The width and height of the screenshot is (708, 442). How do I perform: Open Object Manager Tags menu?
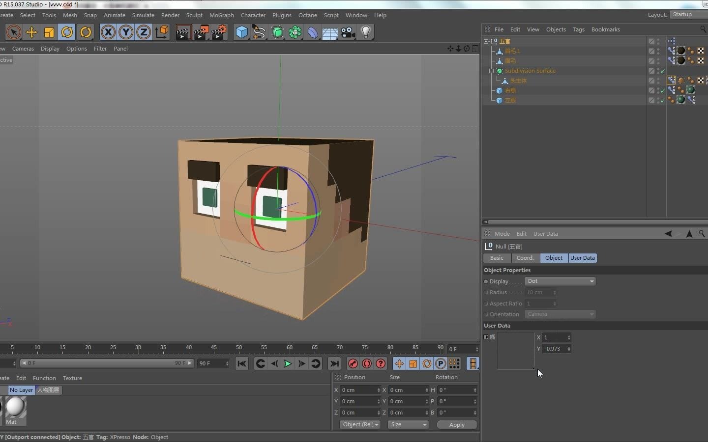click(x=579, y=29)
